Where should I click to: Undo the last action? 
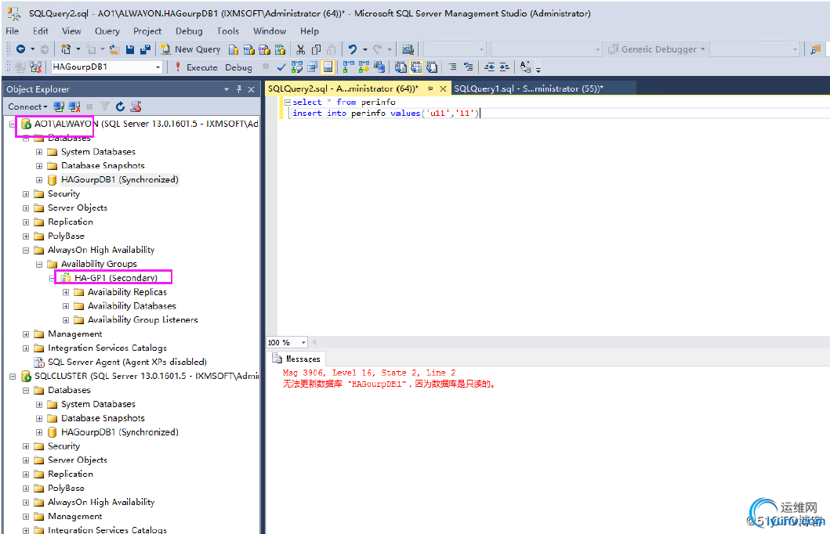point(352,49)
